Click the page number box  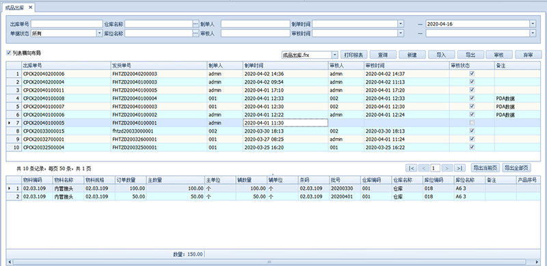tap(435, 168)
